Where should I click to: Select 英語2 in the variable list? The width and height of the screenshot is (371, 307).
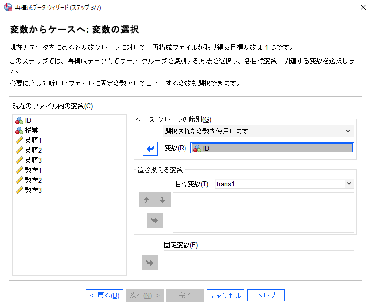34,150
